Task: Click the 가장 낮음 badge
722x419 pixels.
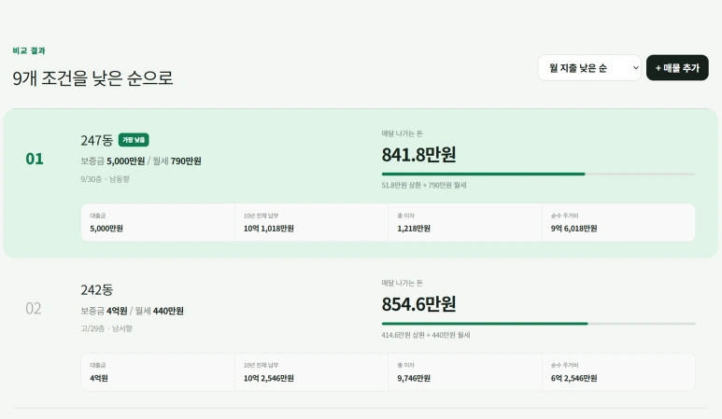Action: (134, 140)
